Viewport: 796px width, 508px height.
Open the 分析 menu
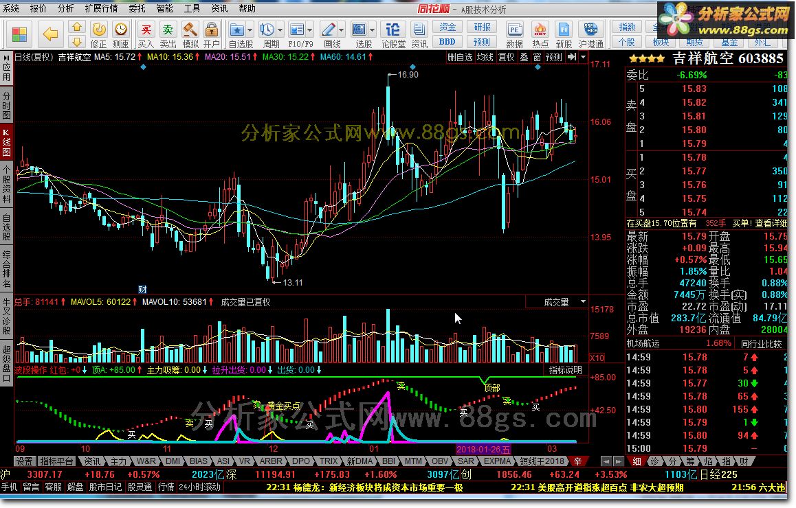point(65,8)
